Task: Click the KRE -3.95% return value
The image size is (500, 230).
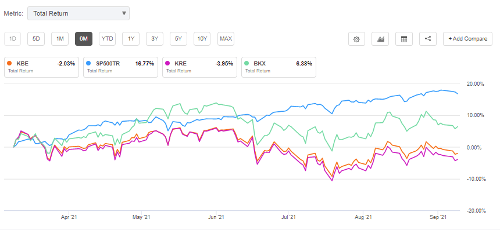Action: point(224,64)
